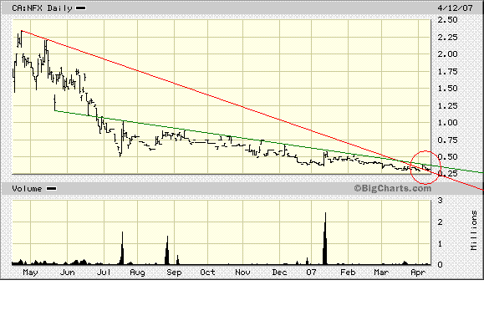Click the price axis label '1.25'
The height and width of the screenshot is (321, 484).
447,106
